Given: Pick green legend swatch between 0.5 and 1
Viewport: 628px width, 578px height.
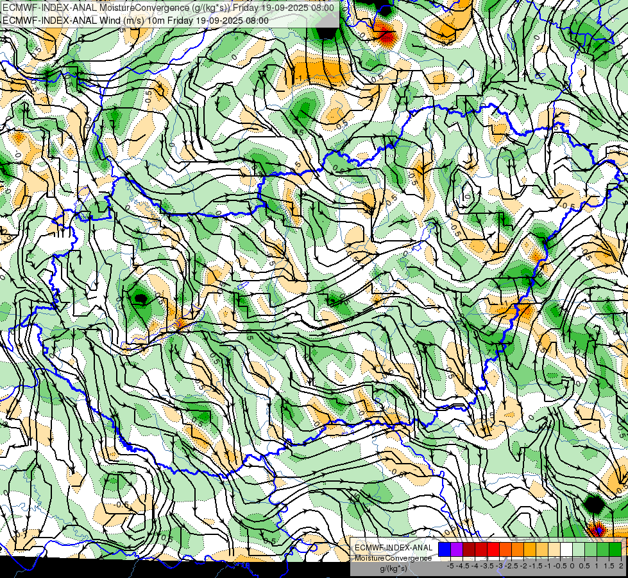Looking at the screenshot, I should coord(590,550).
